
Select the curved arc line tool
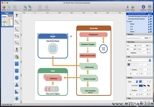pyautogui.click(x=17, y=29)
